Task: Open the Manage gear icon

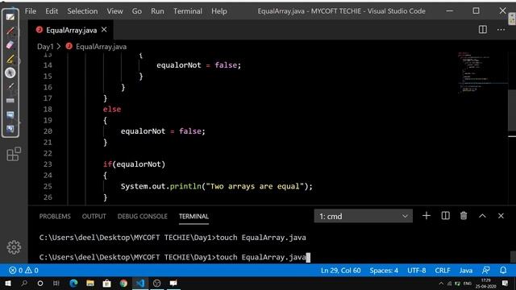Action: (14, 247)
